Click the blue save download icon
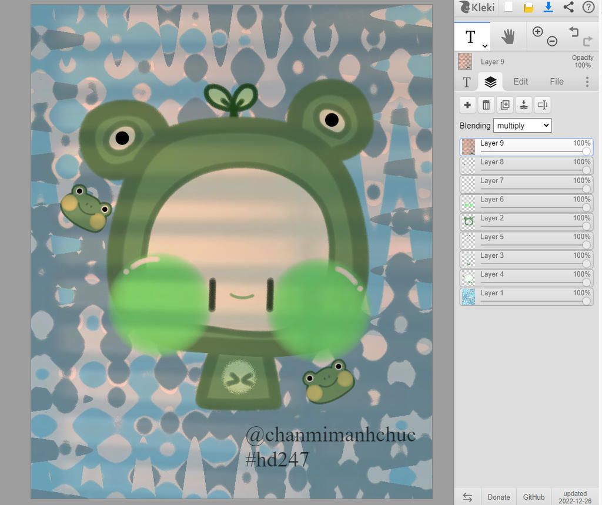 click(x=549, y=7)
